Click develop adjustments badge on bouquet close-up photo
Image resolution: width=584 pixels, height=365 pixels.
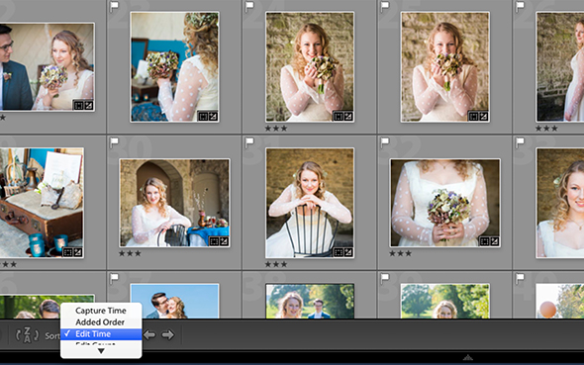pyautogui.click(x=494, y=241)
